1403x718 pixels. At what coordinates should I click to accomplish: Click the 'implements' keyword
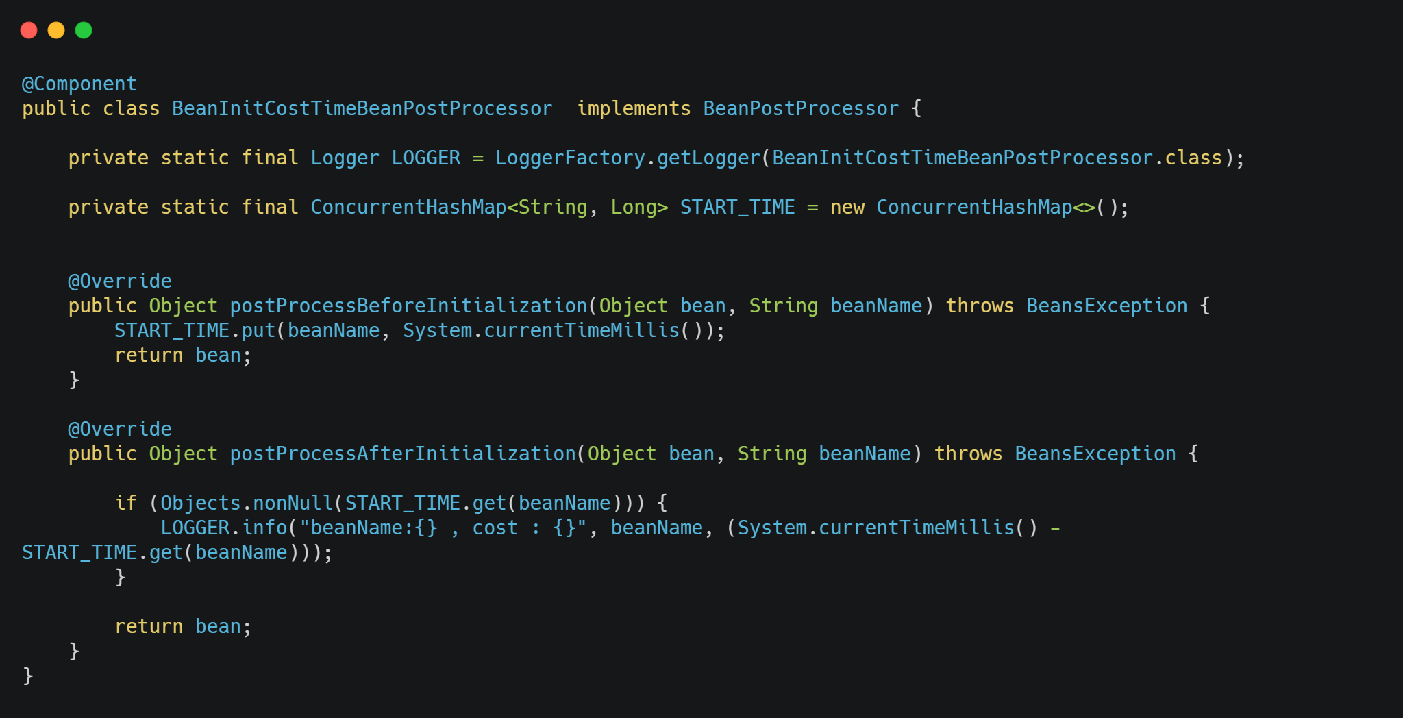coord(634,108)
